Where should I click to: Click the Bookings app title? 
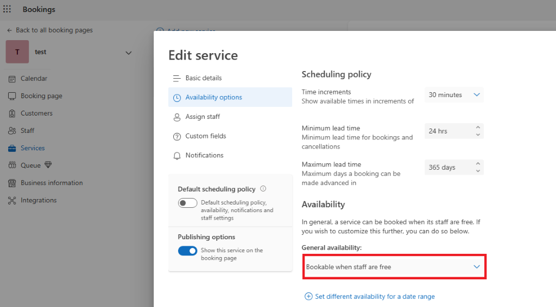(x=39, y=10)
